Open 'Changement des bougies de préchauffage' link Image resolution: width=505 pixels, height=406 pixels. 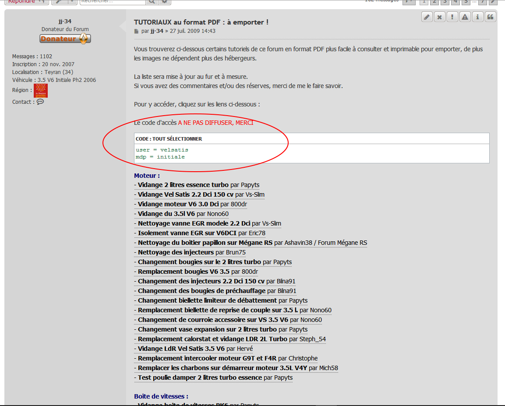pos(201,291)
